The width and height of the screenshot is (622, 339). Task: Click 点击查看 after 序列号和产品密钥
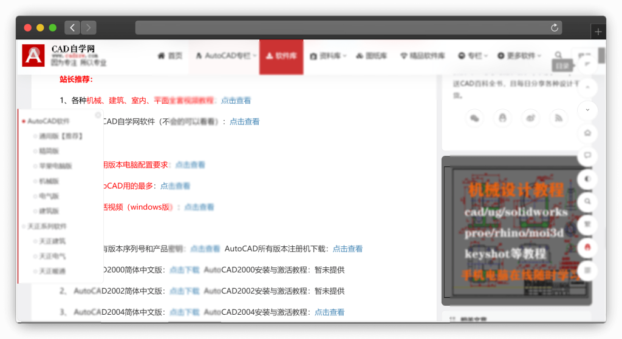[x=205, y=249]
